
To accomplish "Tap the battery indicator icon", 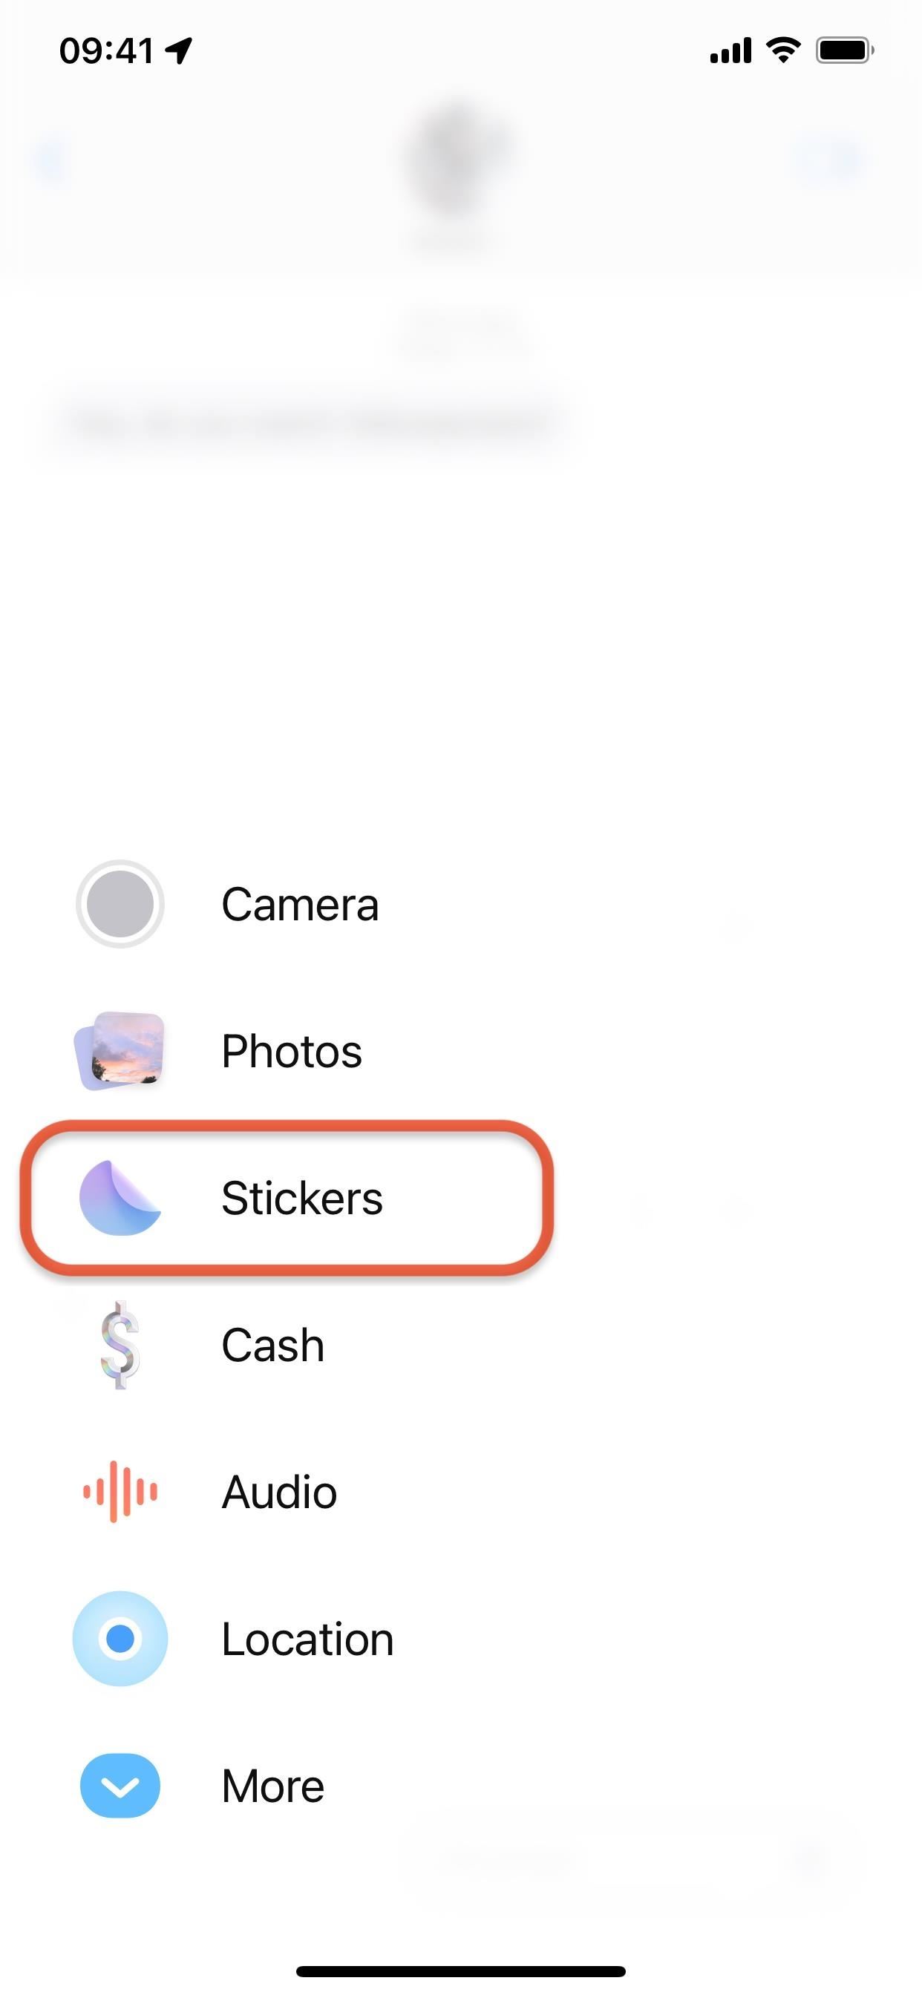I will tap(845, 50).
